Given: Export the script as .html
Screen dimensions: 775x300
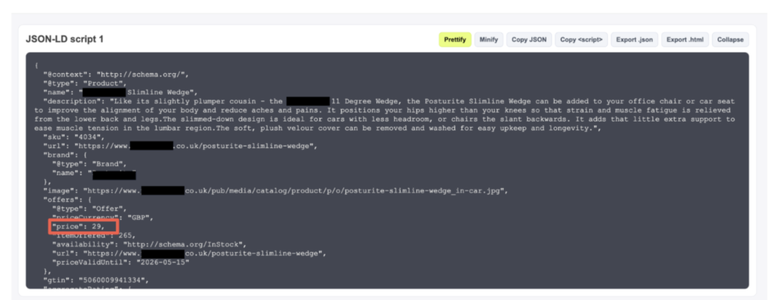Looking at the screenshot, I should pos(684,40).
